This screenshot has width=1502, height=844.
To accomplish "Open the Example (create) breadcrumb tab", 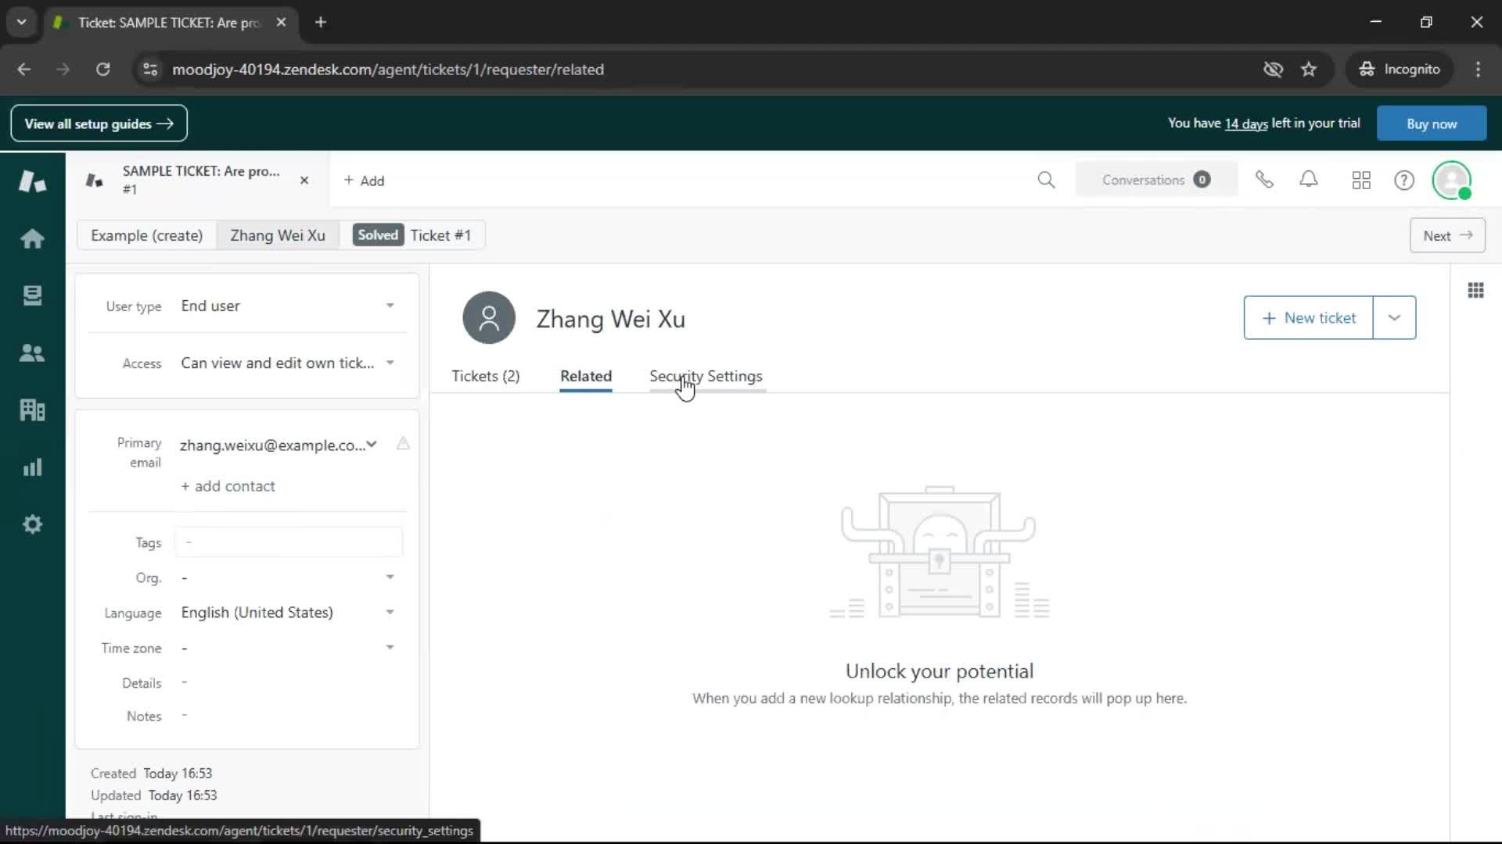I will click(x=146, y=235).
